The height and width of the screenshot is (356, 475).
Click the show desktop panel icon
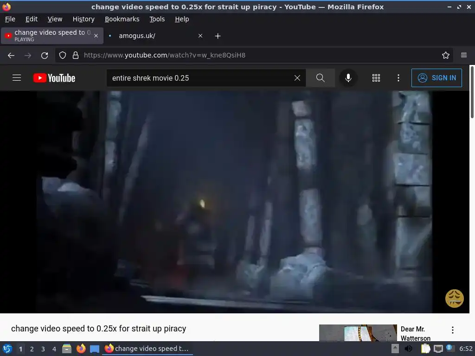tap(95, 349)
